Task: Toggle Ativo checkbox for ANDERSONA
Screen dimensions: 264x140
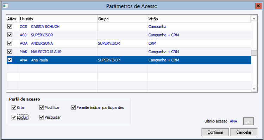Action: 10,43
